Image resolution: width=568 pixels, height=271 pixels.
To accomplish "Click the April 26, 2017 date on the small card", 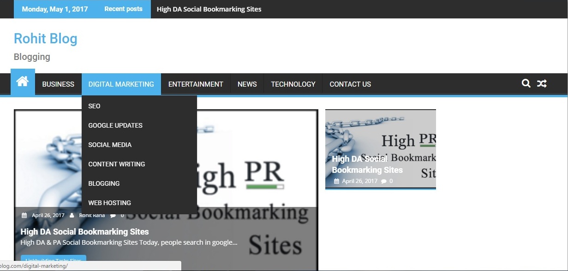I will pyautogui.click(x=360, y=181).
